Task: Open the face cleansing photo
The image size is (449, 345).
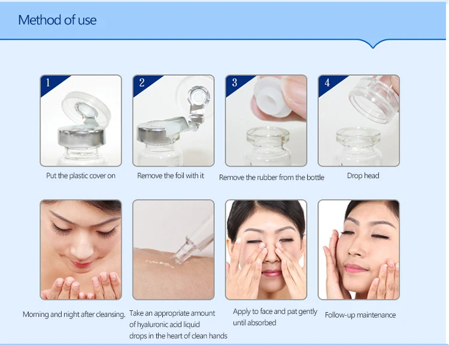Action: (81, 250)
